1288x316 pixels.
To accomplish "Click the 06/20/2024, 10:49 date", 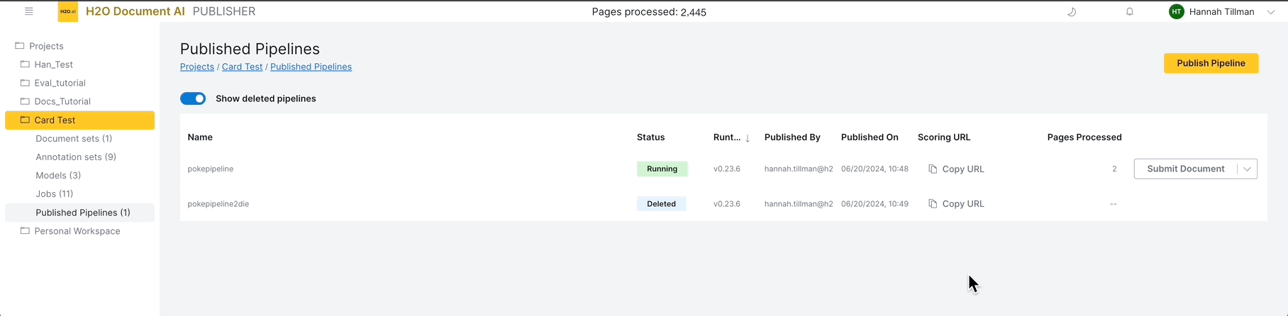I will coord(875,203).
